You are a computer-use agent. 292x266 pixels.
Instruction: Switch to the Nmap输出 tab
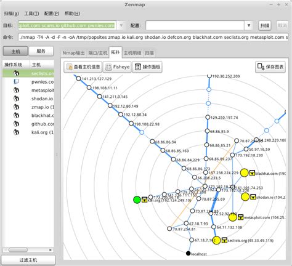pos(74,53)
